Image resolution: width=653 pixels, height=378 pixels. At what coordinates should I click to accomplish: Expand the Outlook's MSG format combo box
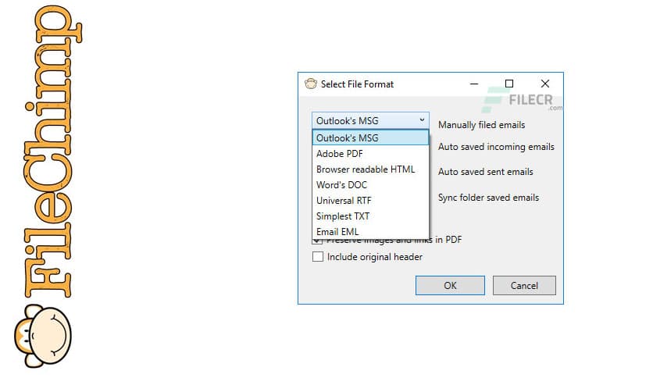[370, 121]
